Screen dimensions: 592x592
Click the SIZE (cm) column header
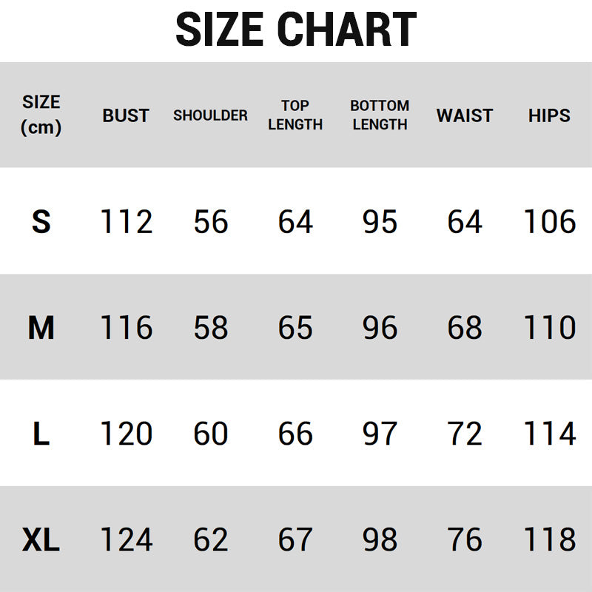click(41, 115)
